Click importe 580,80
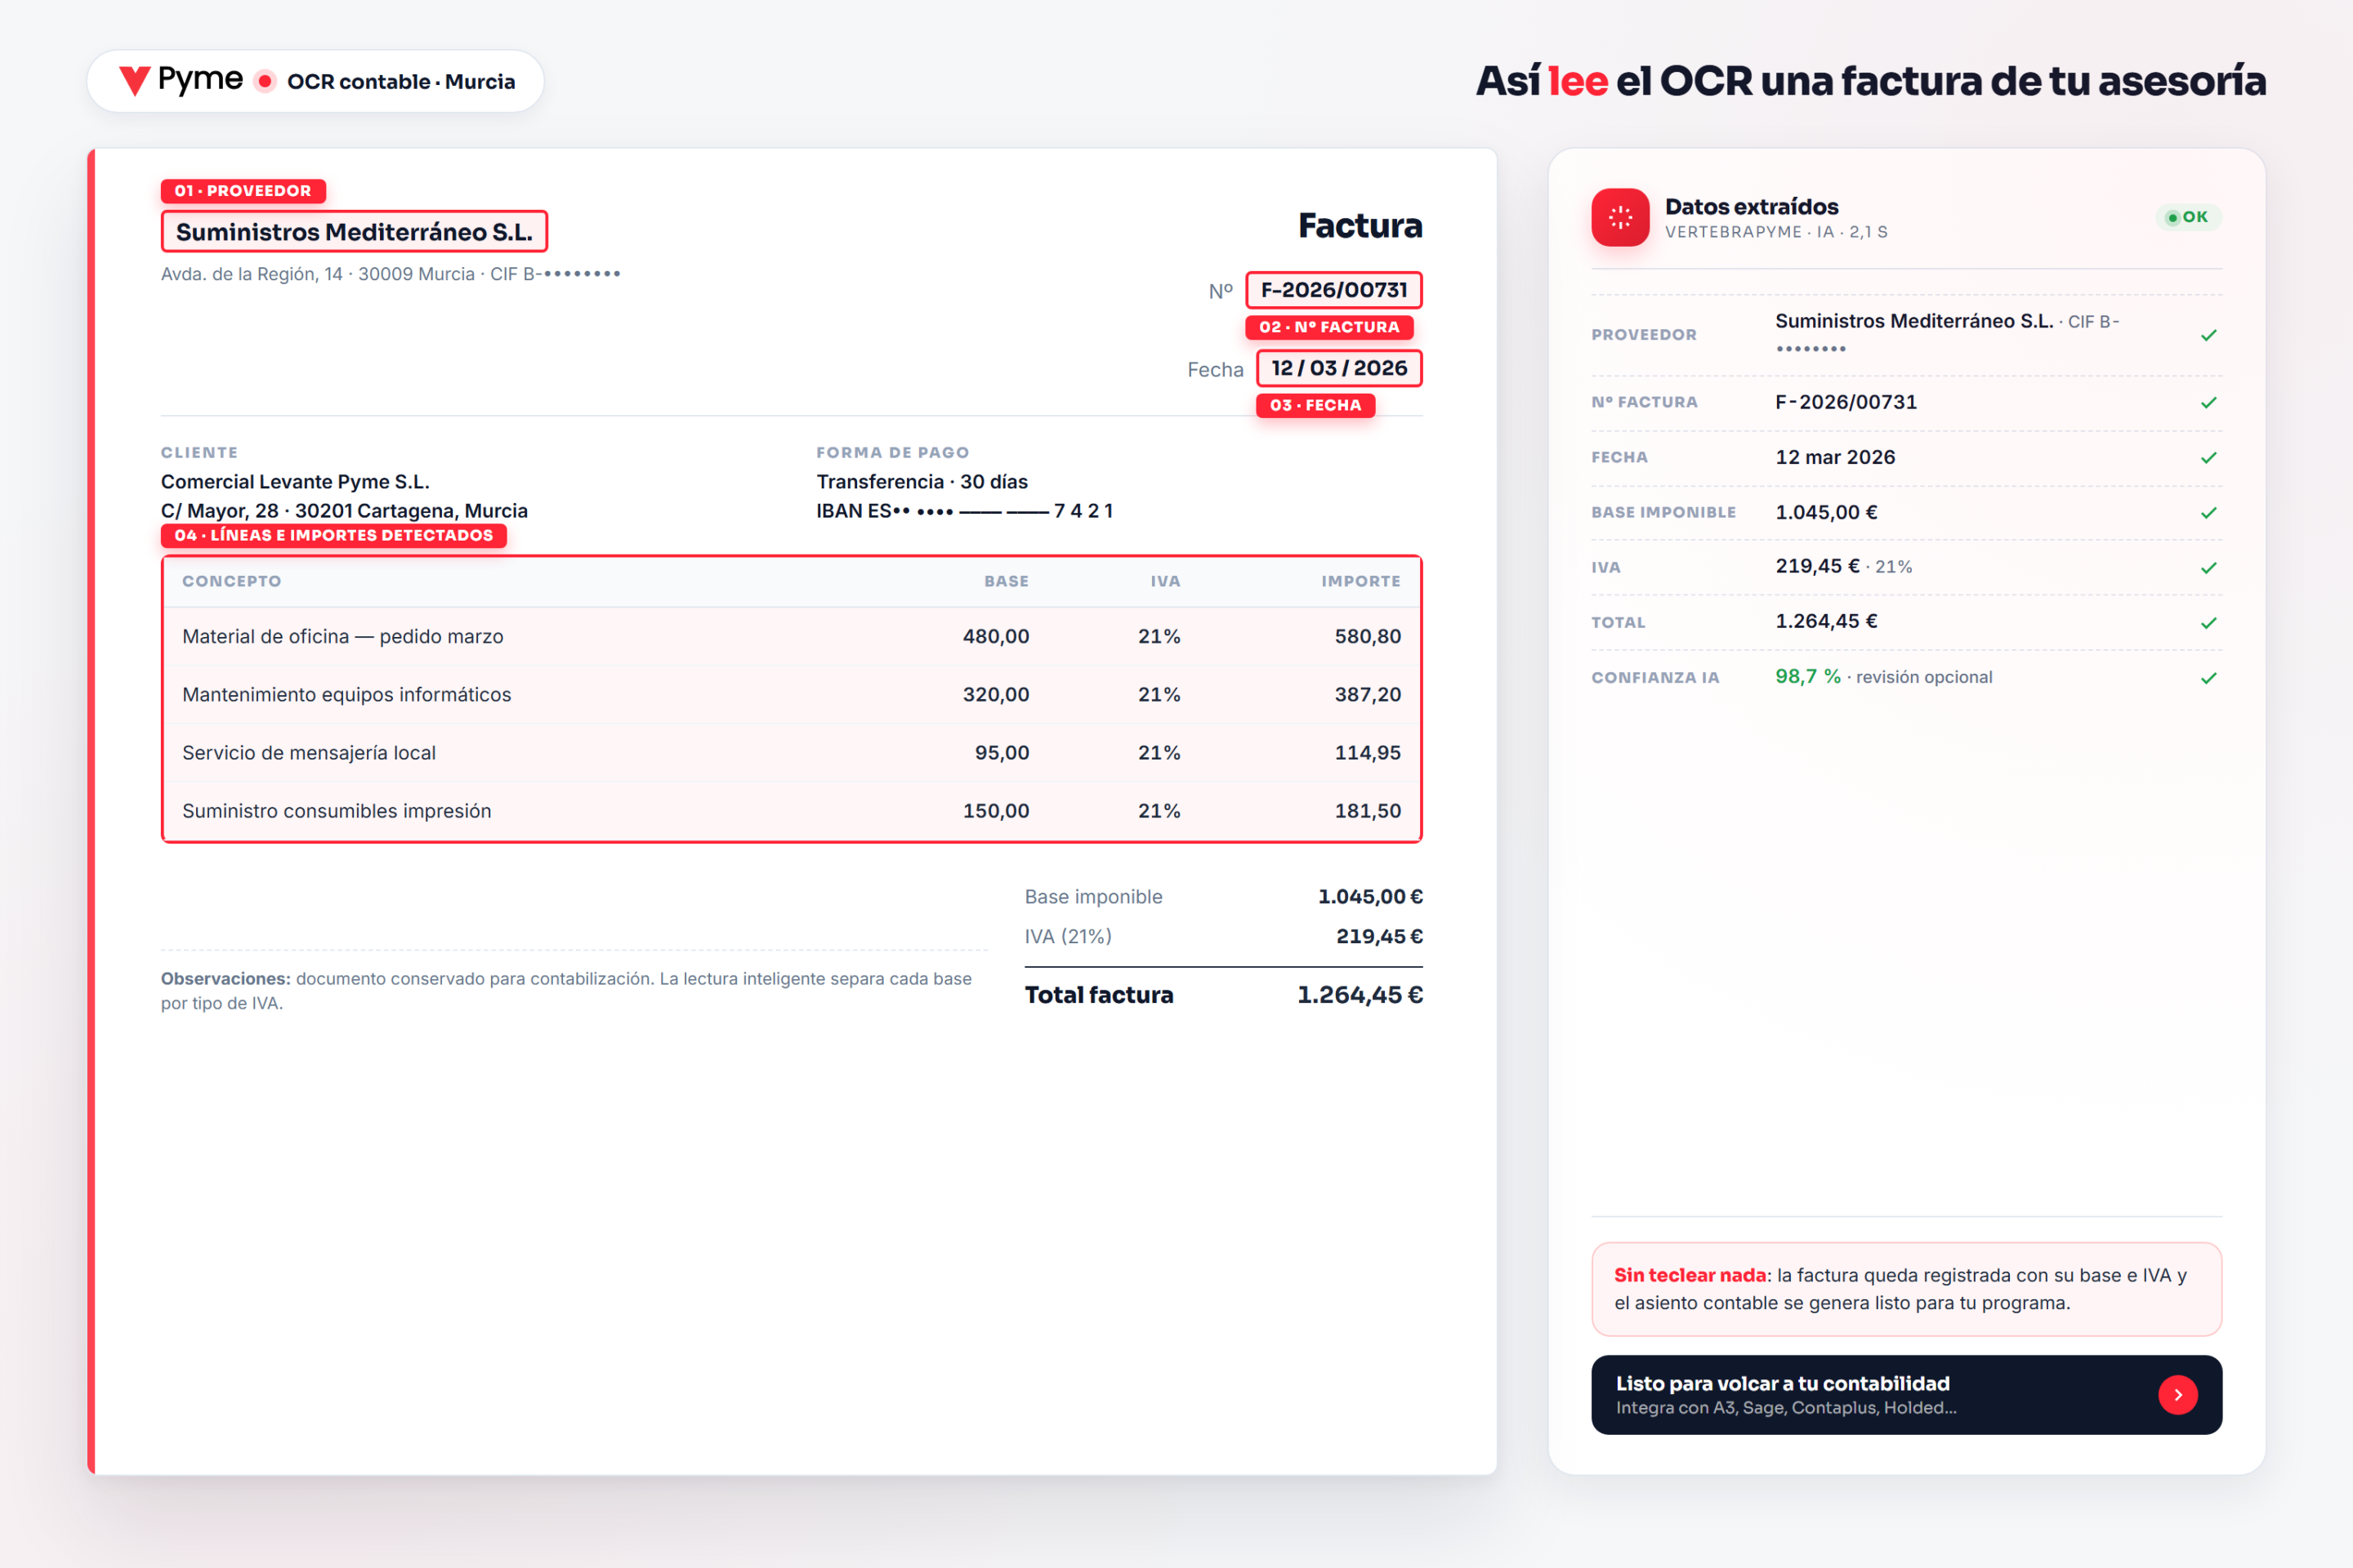2353x1568 pixels. point(1368,636)
